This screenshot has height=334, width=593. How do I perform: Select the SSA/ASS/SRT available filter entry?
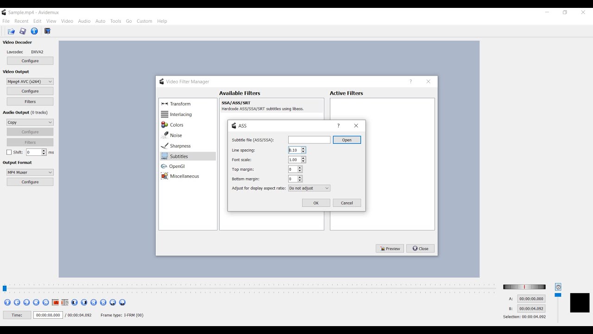pos(271,106)
